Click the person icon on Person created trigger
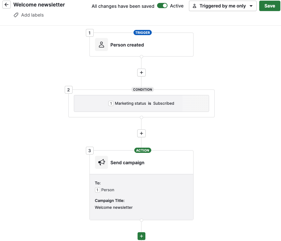 tap(101, 45)
